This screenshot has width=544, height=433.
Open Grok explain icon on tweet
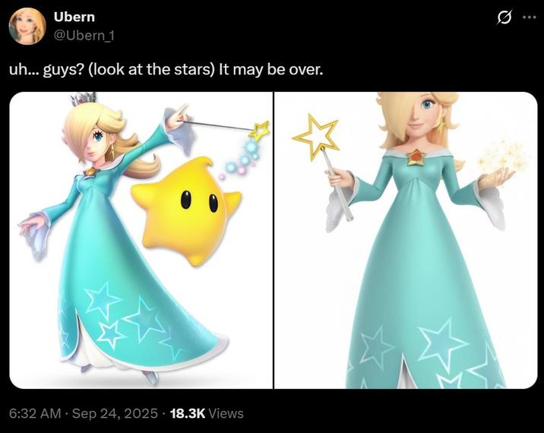(504, 17)
